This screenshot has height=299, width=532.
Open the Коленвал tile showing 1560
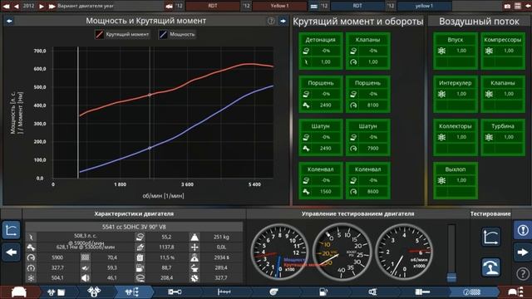point(321,181)
